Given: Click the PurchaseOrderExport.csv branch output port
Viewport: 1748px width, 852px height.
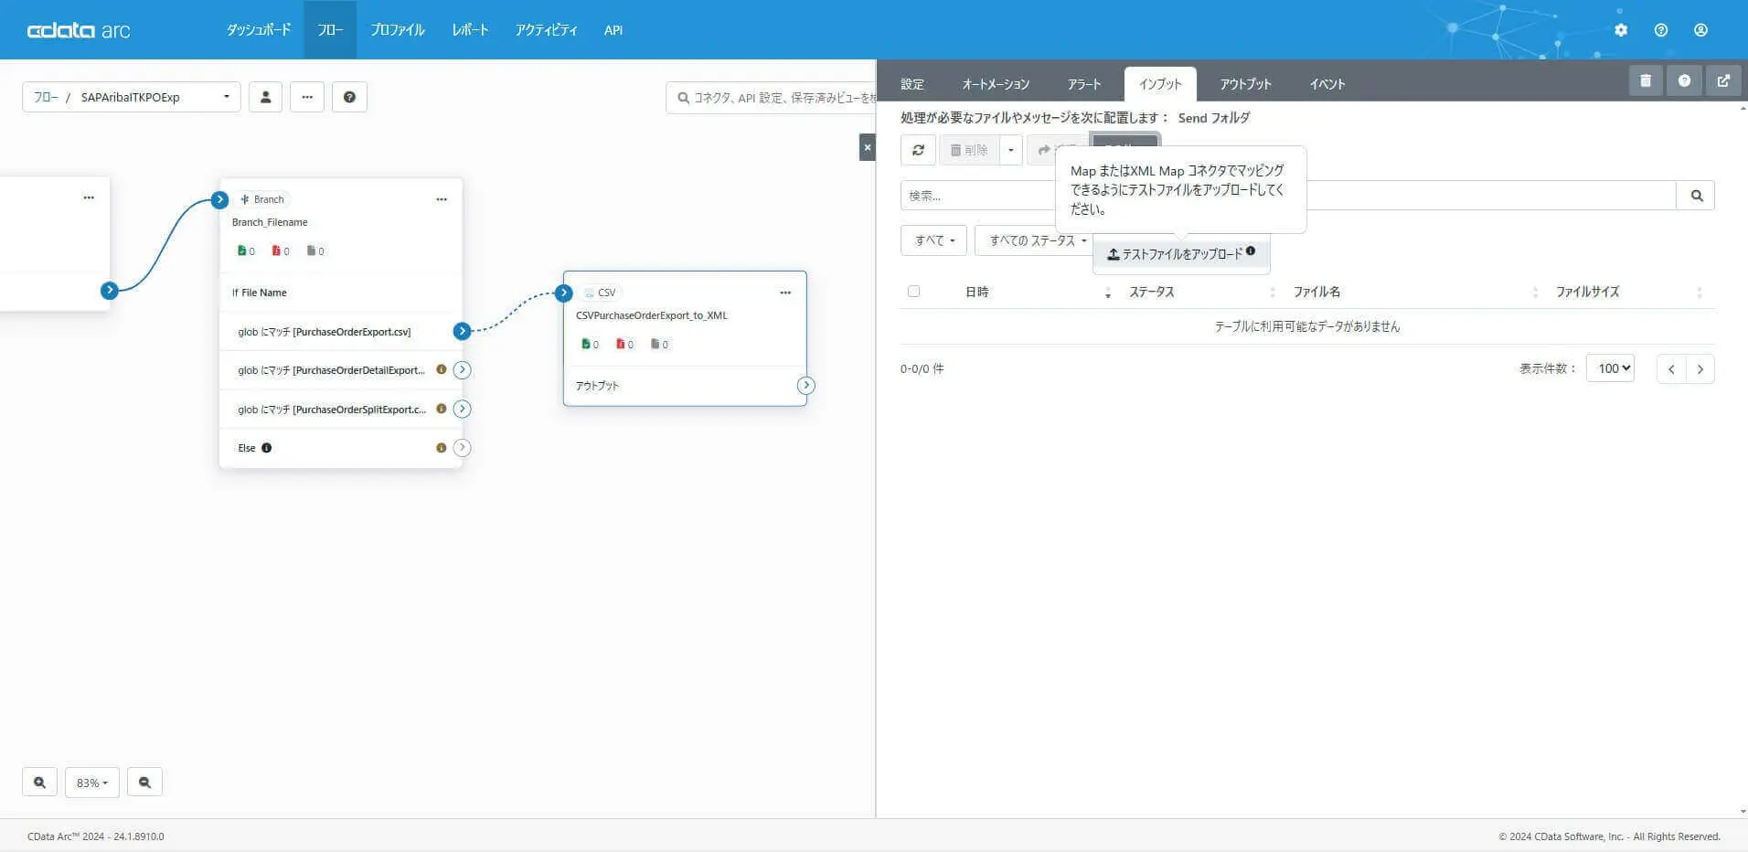Looking at the screenshot, I should [x=463, y=331].
